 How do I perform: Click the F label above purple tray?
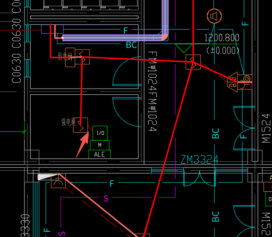(x=126, y=31)
